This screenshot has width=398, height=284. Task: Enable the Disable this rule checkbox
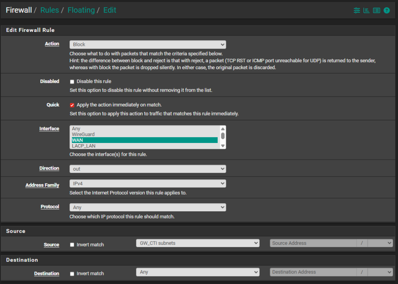(x=72, y=82)
